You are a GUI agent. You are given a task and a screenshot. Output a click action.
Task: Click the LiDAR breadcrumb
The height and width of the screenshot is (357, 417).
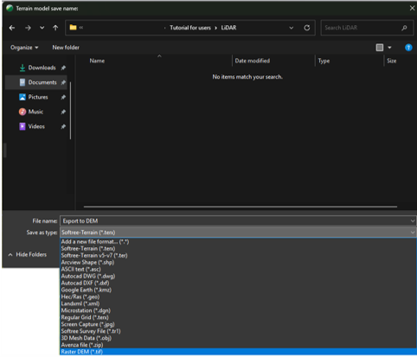point(228,28)
